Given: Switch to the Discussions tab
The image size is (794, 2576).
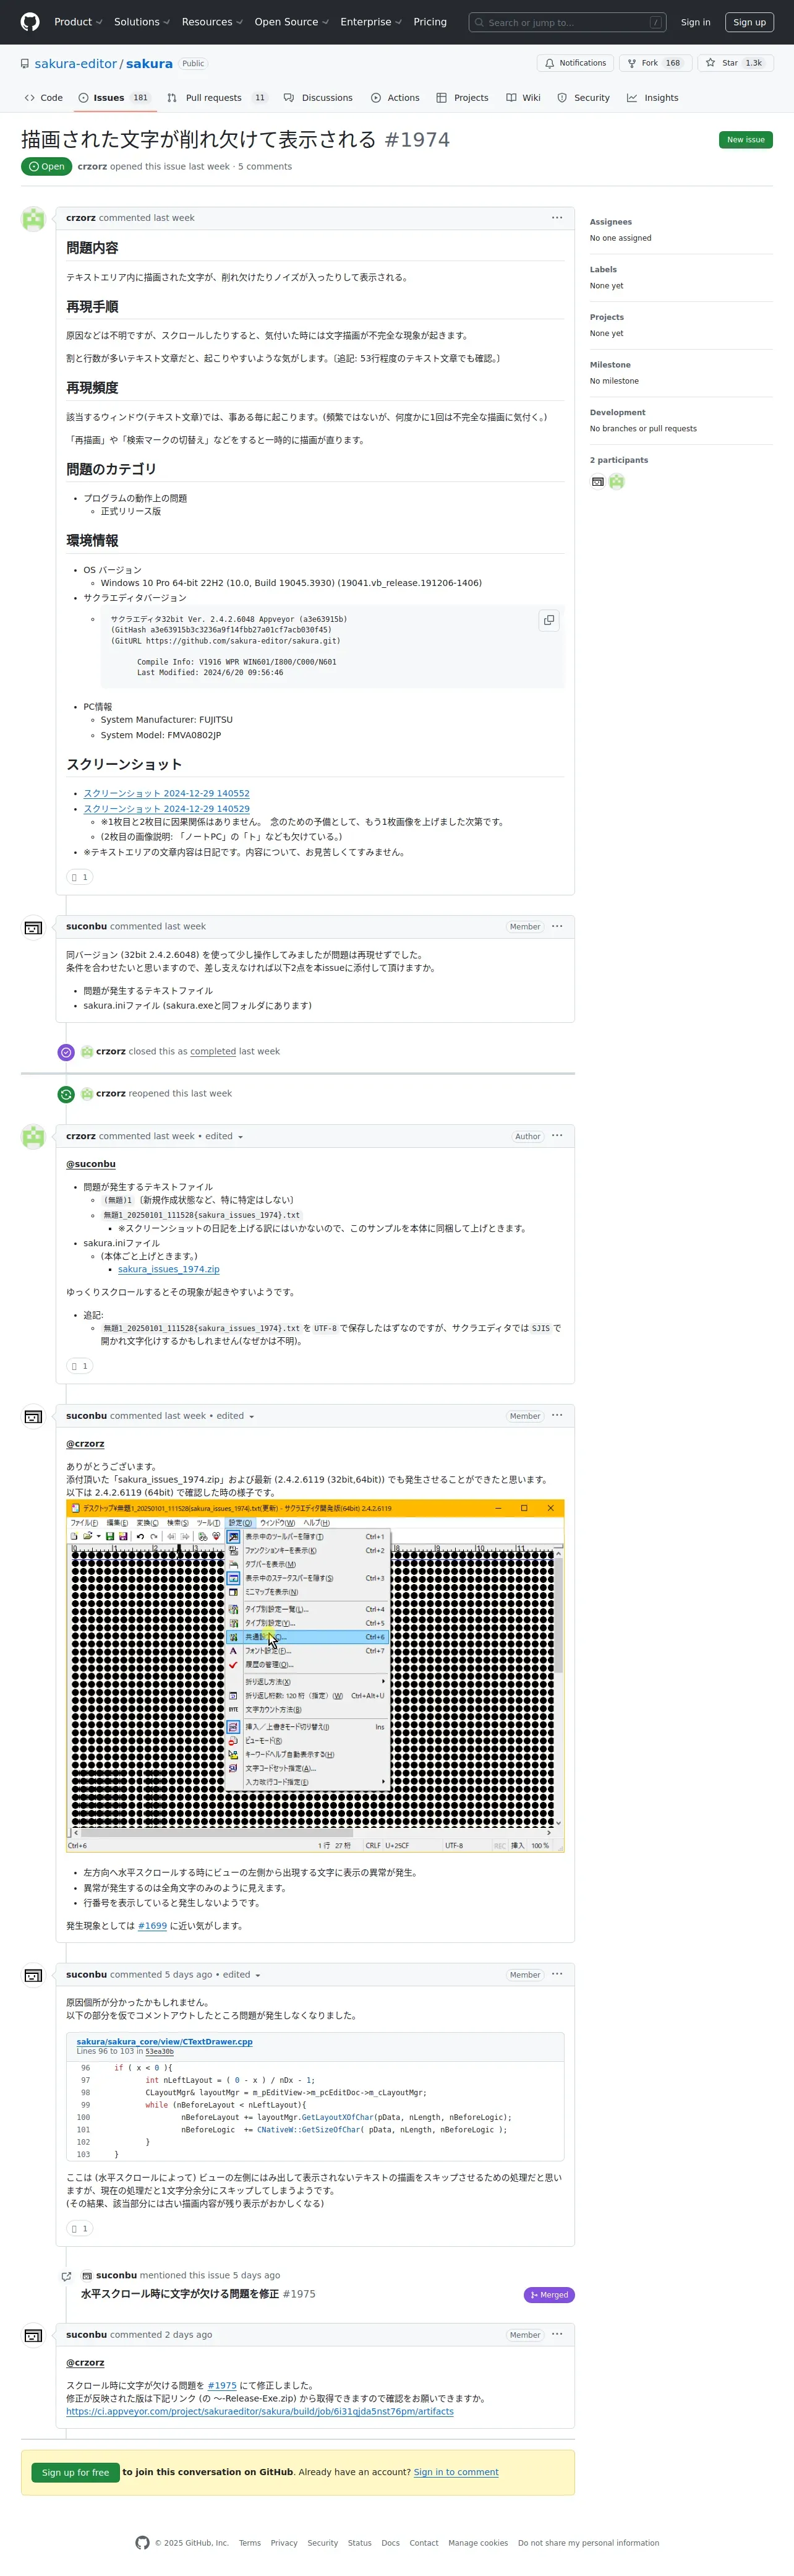Looking at the screenshot, I should coord(318,98).
